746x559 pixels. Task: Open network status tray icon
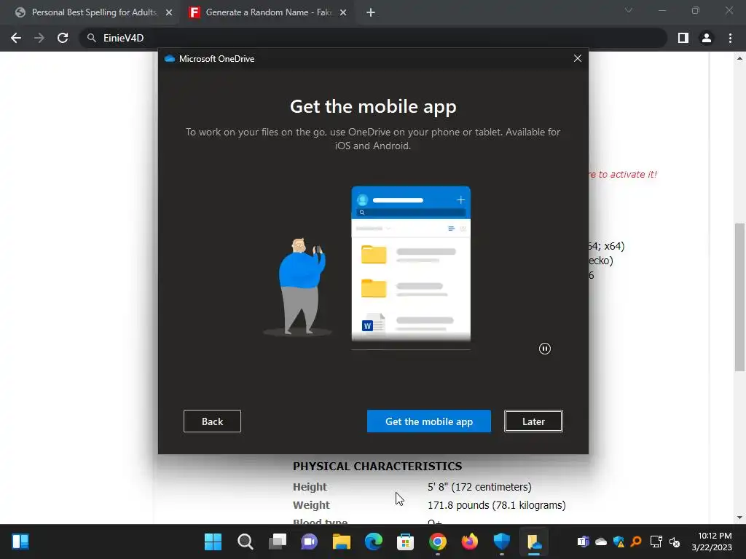click(x=656, y=542)
